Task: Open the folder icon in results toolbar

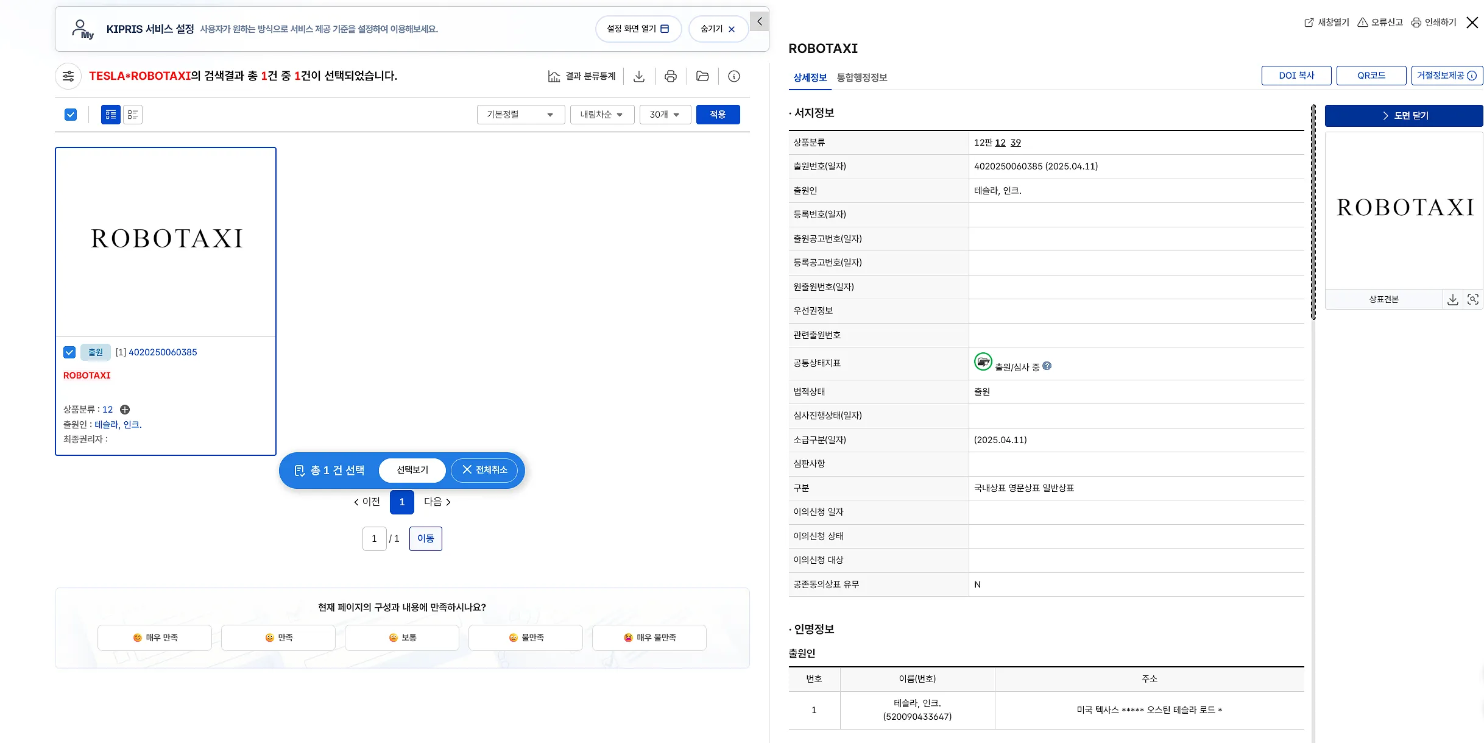Action: tap(702, 76)
